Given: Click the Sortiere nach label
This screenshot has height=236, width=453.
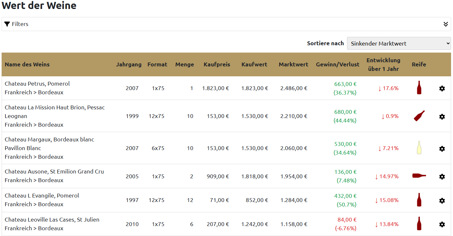Looking at the screenshot, I should click(326, 43).
